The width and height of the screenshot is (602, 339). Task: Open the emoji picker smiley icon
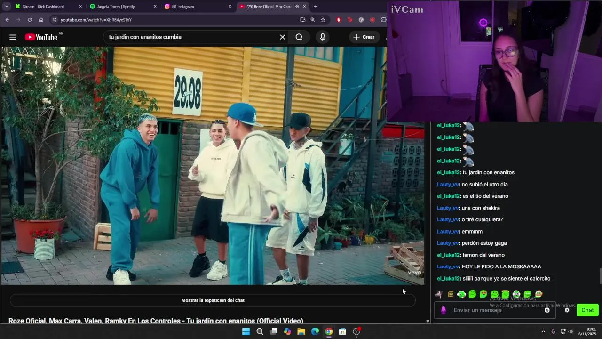pyautogui.click(x=547, y=310)
